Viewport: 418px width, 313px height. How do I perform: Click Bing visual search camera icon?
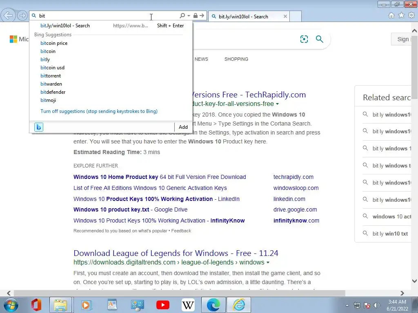click(x=304, y=39)
